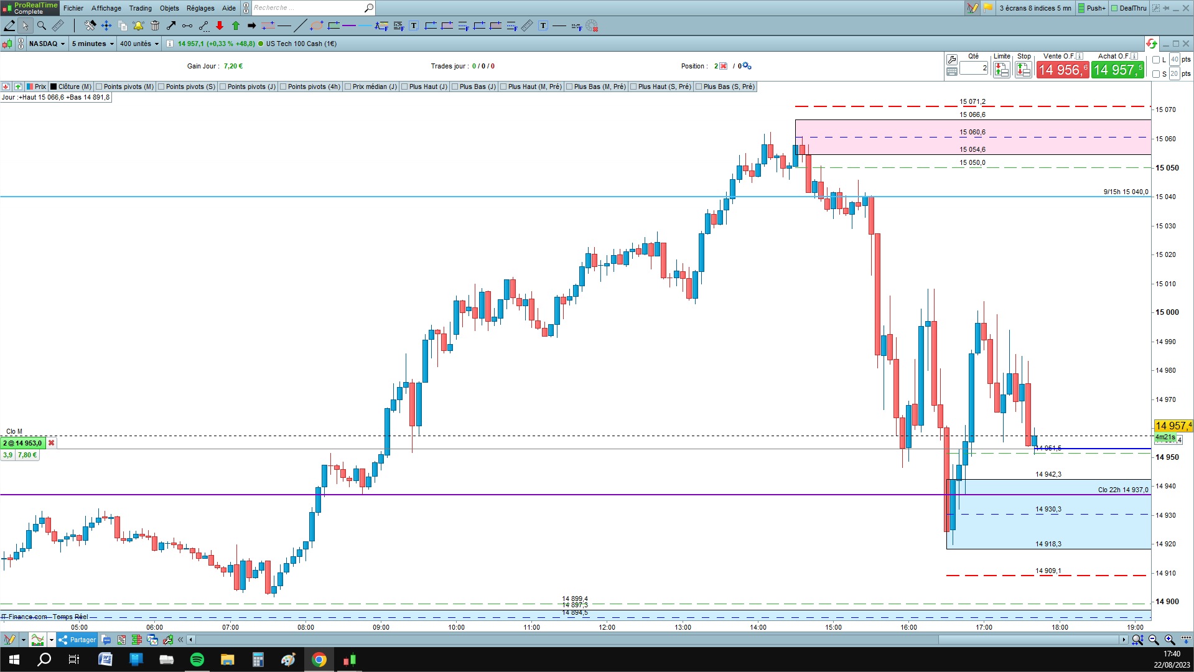Open the NASDAQ instrument dropdown

tap(47, 44)
